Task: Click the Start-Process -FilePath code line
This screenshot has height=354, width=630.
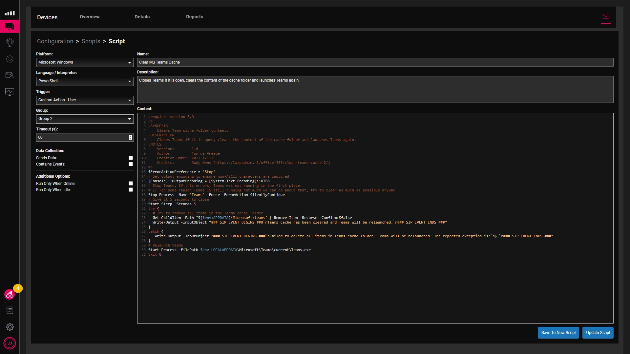Action: (x=229, y=250)
